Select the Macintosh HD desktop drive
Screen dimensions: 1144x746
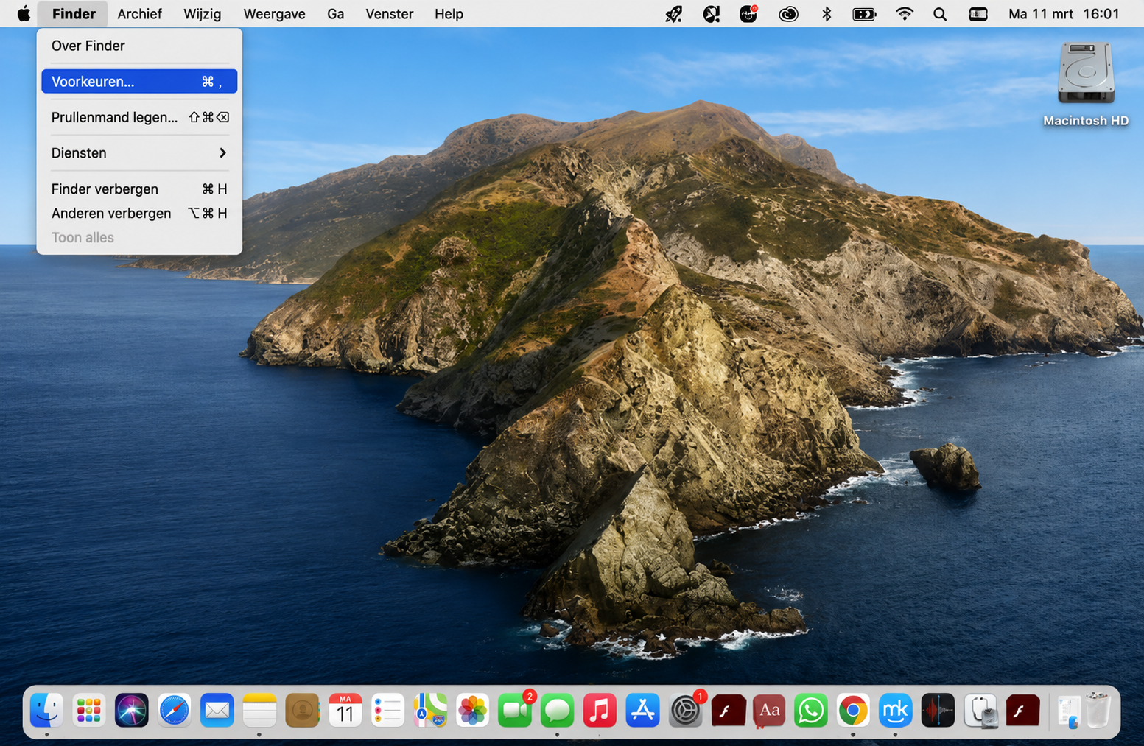[x=1086, y=84]
